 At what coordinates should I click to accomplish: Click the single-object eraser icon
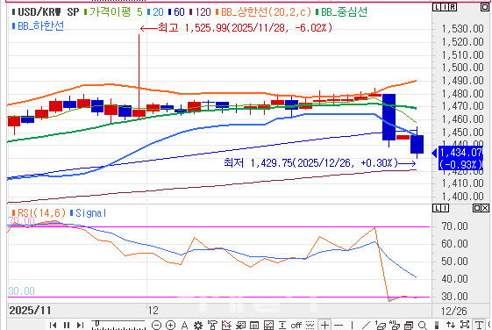(x=381, y=326)
